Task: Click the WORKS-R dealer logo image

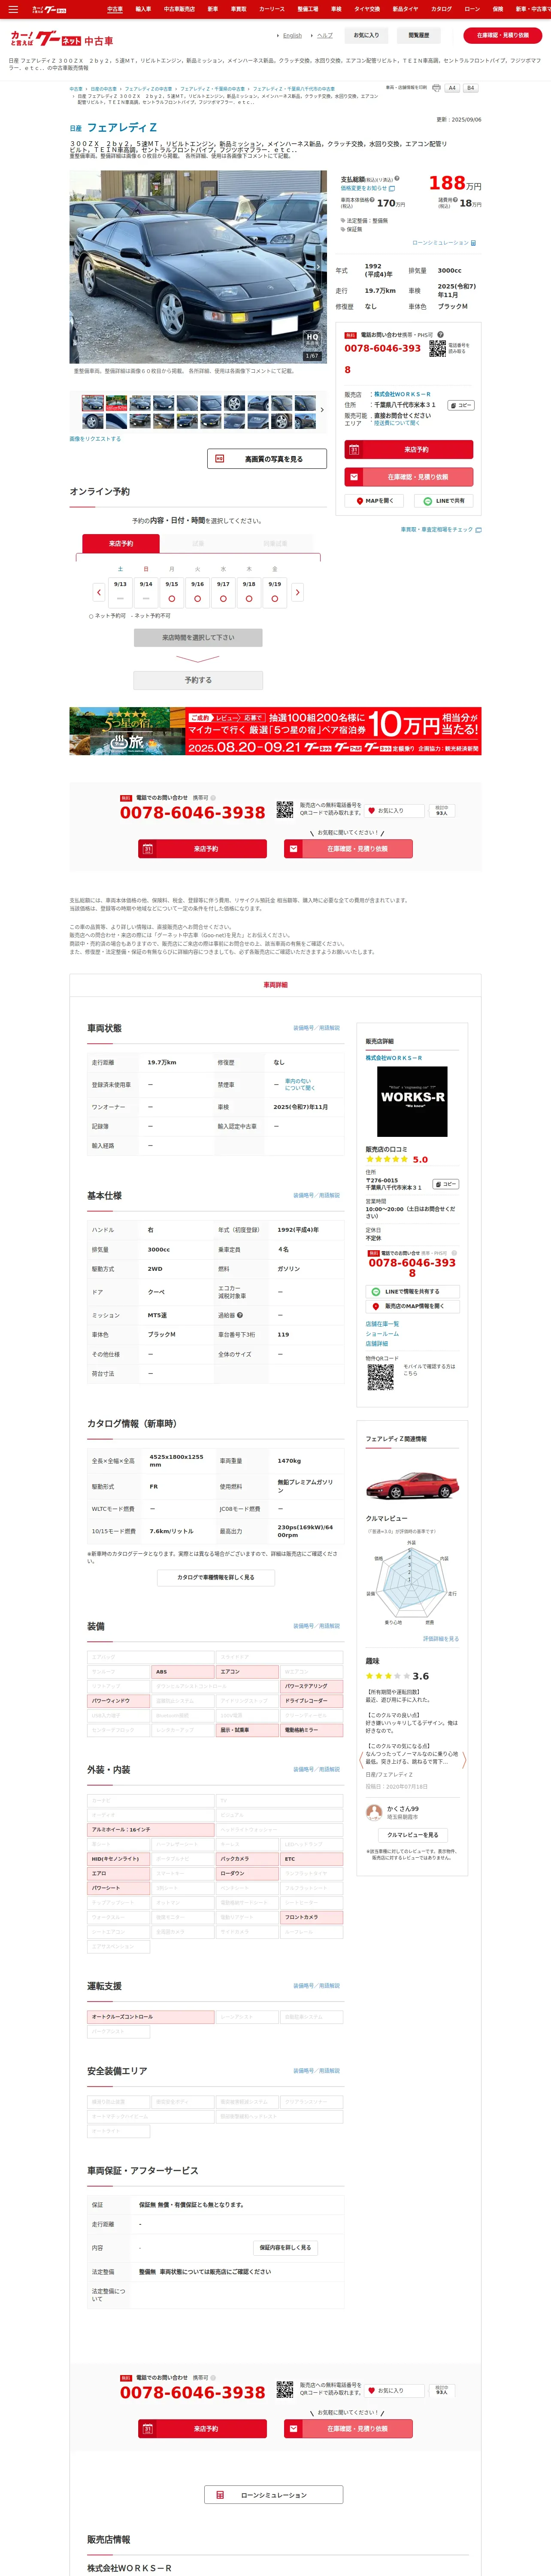Action: 412,1101
